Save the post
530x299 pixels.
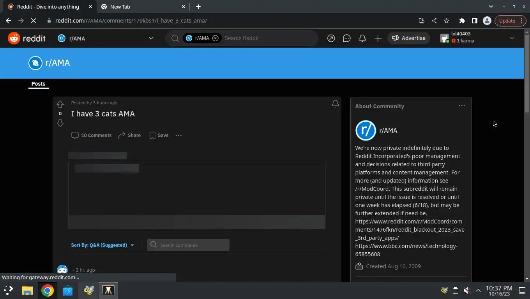(x=159, y=135)
